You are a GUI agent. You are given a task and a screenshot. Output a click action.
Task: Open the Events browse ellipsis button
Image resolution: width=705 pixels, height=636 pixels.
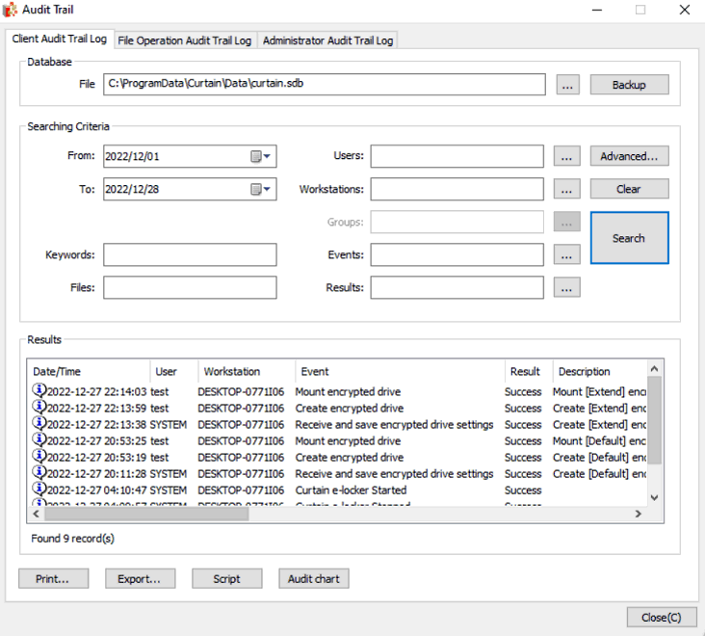[567, 254]
